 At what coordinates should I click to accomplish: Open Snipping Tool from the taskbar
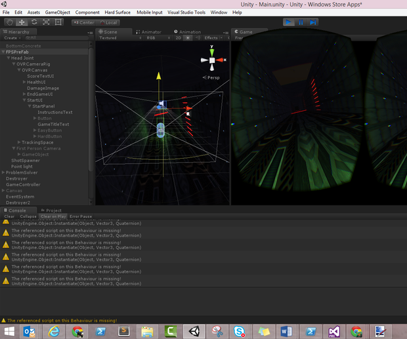(x=217, y=332)
